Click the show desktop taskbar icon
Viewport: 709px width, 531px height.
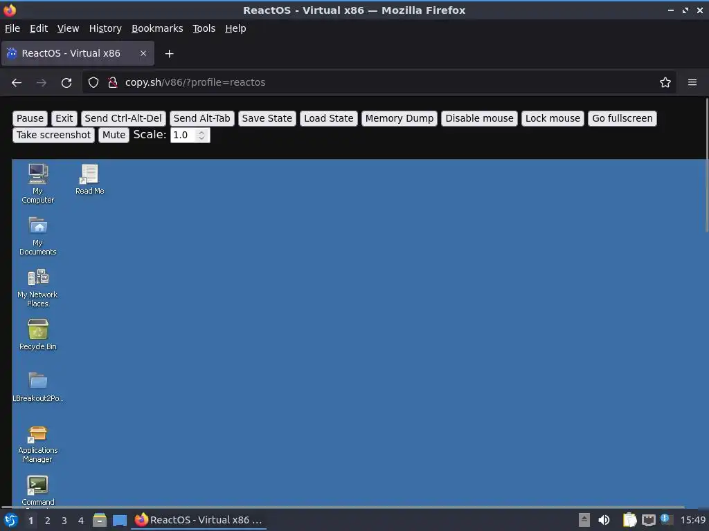[119, 521]
